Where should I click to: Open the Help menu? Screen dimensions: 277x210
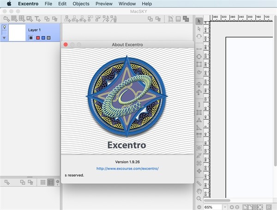tap(147, 4)
